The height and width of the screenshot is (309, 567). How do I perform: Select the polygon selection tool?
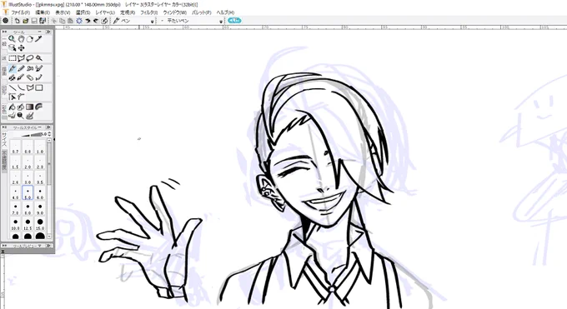(x=21, y=58)
